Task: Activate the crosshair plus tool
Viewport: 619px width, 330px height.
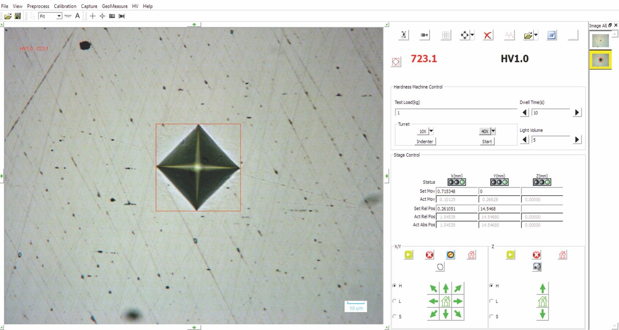Action: [92, 16]
